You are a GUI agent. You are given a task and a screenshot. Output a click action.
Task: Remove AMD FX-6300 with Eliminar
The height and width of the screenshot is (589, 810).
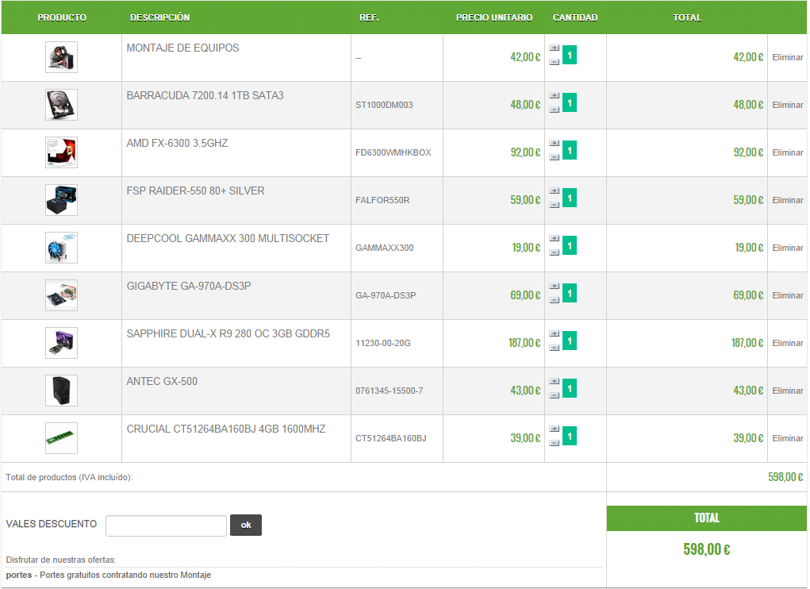(787, 152)
